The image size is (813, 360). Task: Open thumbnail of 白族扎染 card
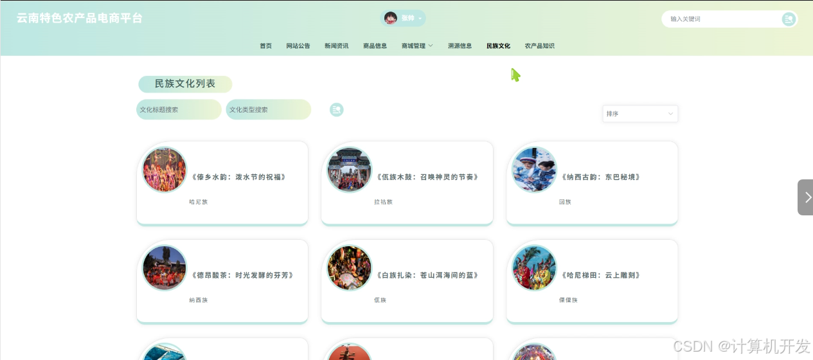350,268
